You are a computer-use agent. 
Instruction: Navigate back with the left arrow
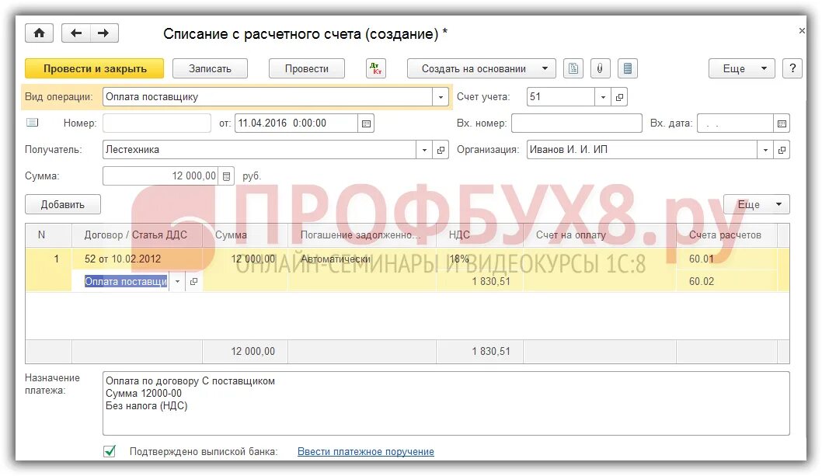(76, 33)
